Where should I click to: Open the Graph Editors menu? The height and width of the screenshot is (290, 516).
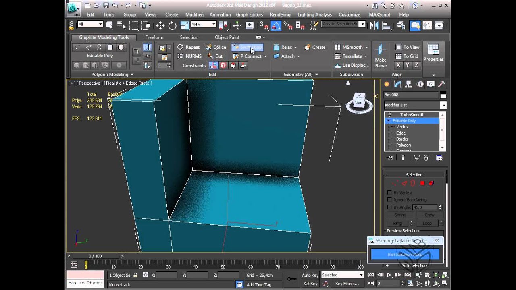[x=250, y=14]
